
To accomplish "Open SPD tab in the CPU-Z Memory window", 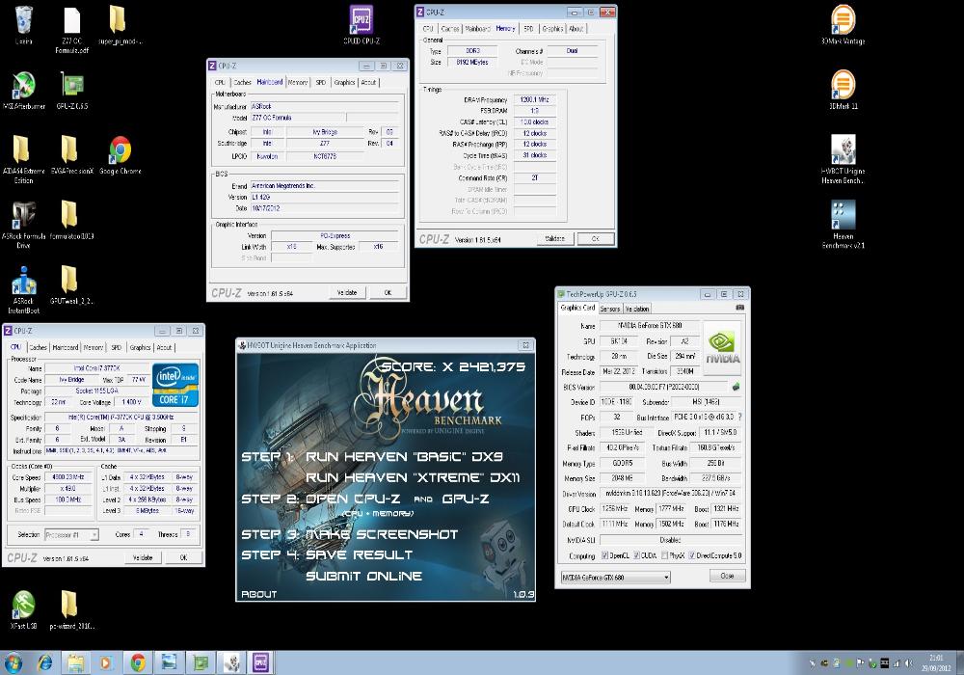I will pos(528,28).
